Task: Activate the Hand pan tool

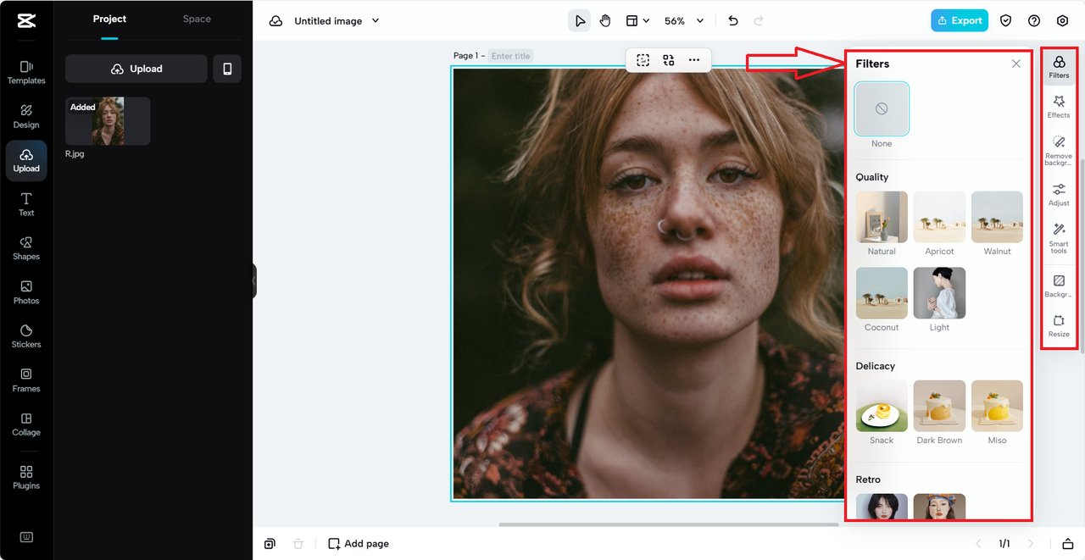Action: (605, 21)
